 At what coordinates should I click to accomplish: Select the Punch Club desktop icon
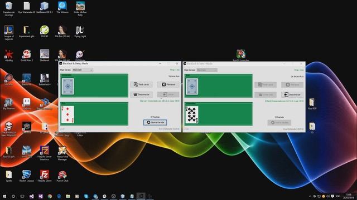tap(62, 176)
